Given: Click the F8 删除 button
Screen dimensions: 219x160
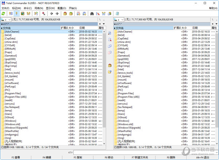Looking at the screenshot, I should (x=171, y=157).
